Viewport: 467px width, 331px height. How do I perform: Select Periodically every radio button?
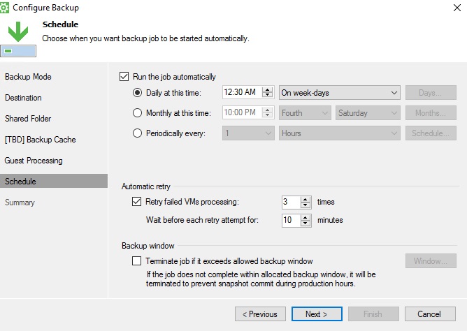tap(137, 133)
